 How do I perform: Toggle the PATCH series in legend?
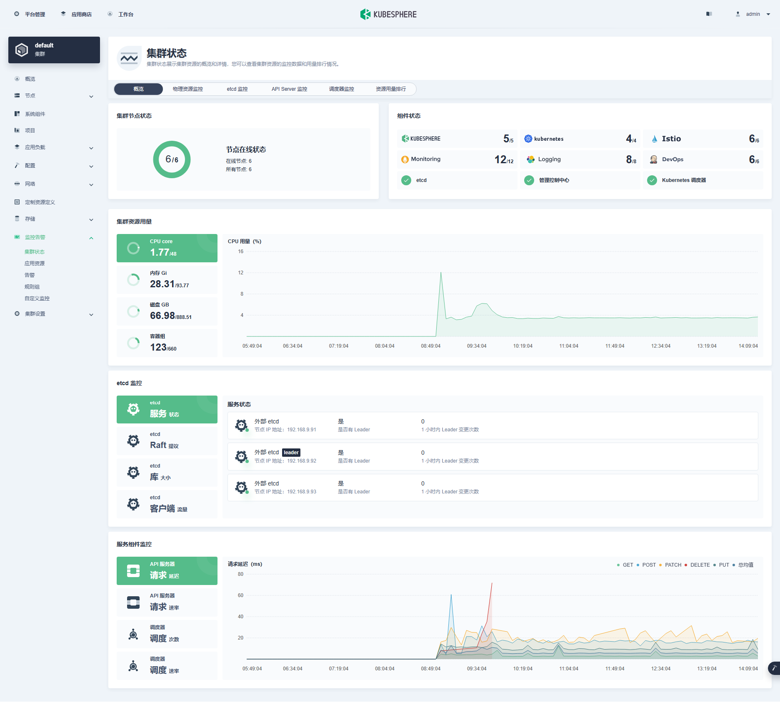point(670,565)
